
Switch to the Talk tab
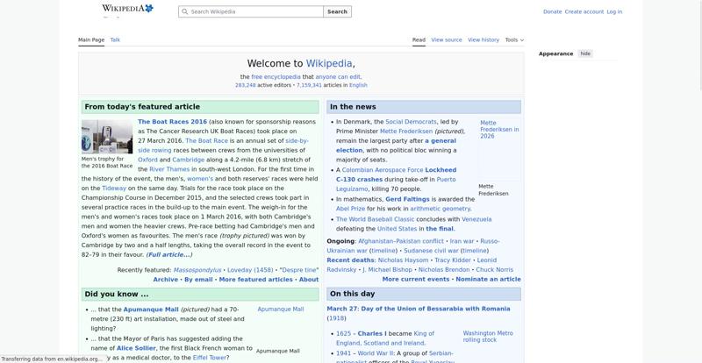coord(115,39)
